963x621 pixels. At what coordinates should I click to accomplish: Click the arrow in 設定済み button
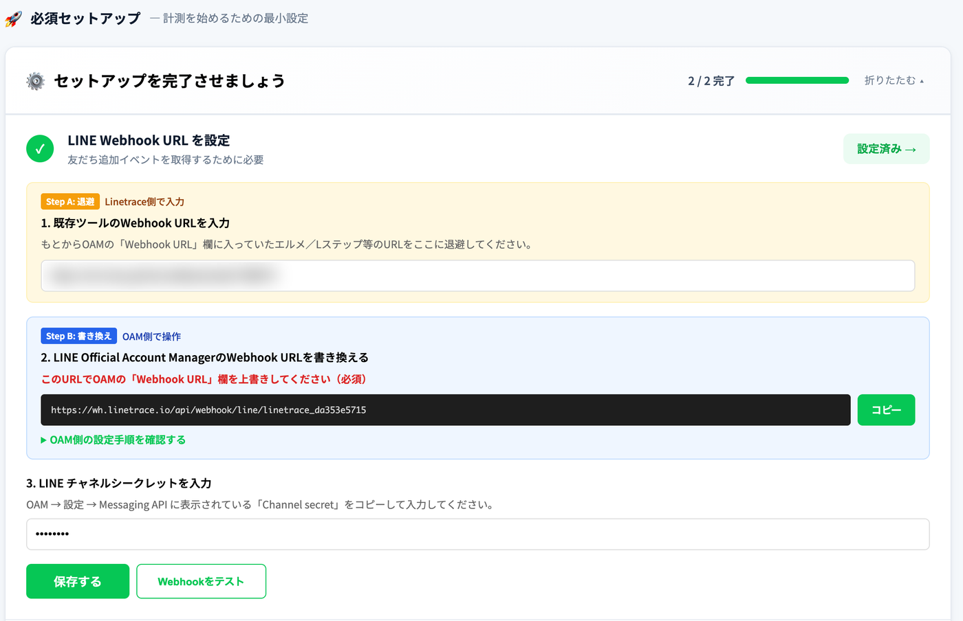coord(911,149)
